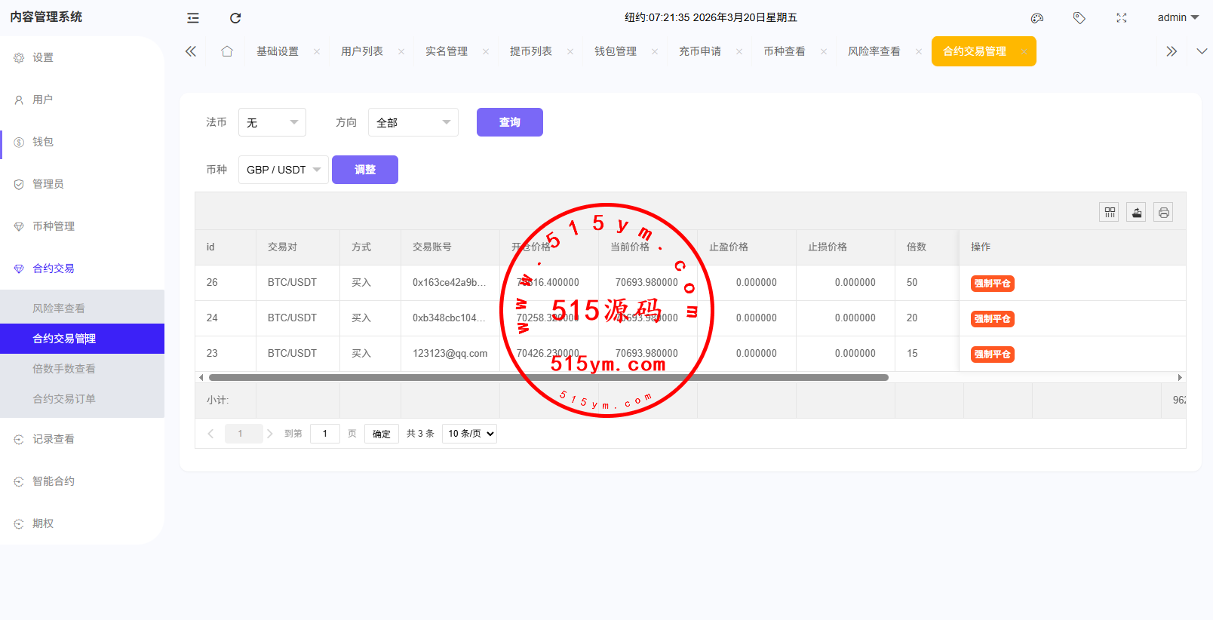
Task: Click the page number input field
Action: click(325, 434)
